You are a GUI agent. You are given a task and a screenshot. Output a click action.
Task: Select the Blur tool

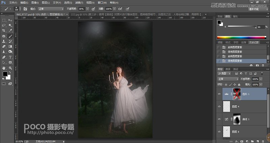(4, 52)
